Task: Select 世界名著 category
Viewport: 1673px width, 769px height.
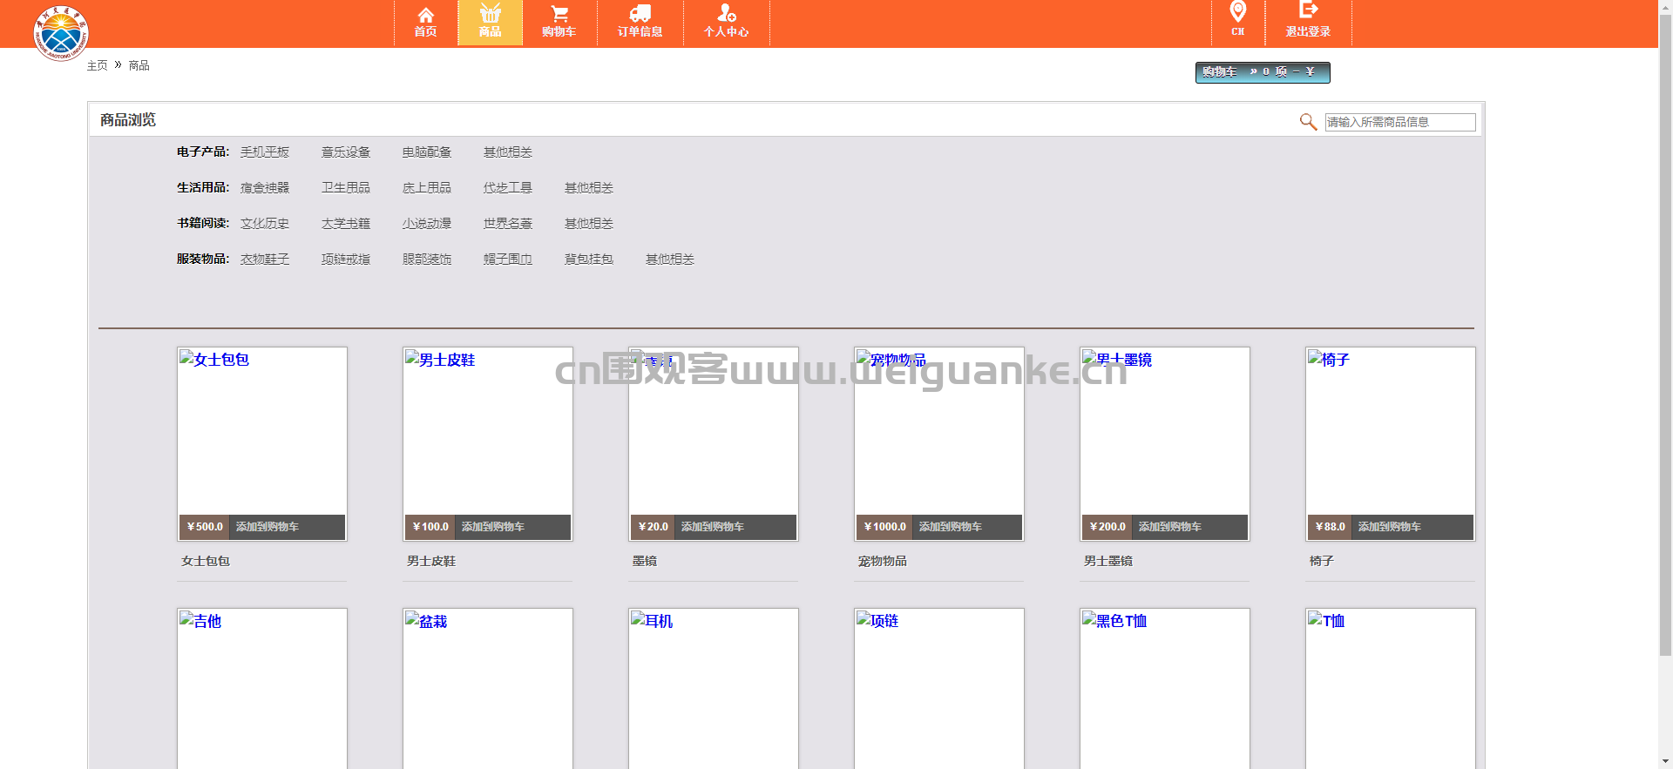Action: coord(508,223)
